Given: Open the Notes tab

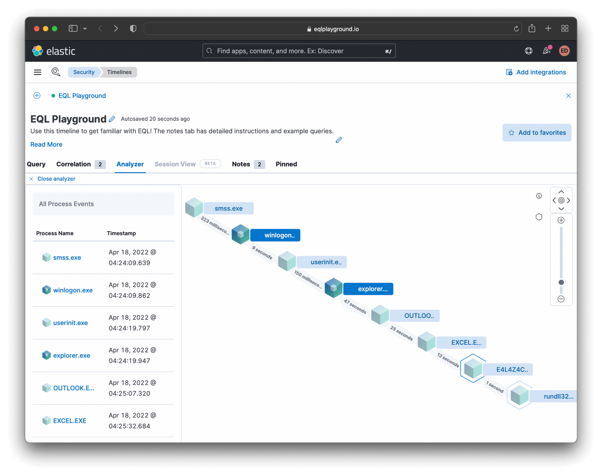Looking at the screenshot, I should [x=248, y=164].
